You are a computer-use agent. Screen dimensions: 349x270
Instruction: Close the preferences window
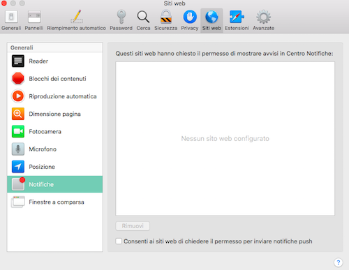tap(4, 3)
